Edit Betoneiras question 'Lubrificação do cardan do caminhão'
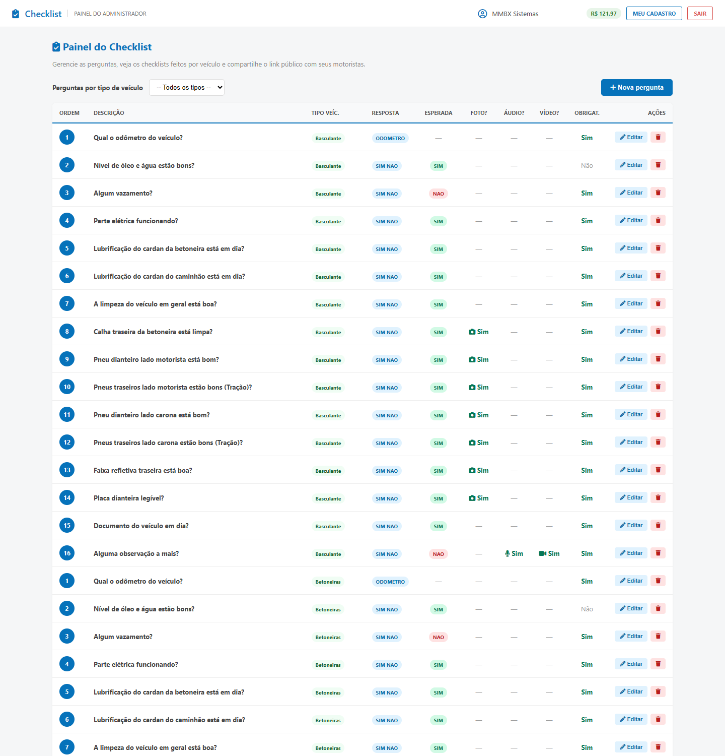This screenshot has height=756, width=725. (x=631, y=719)
